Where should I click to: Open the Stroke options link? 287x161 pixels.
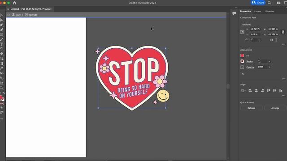point(249,61)
